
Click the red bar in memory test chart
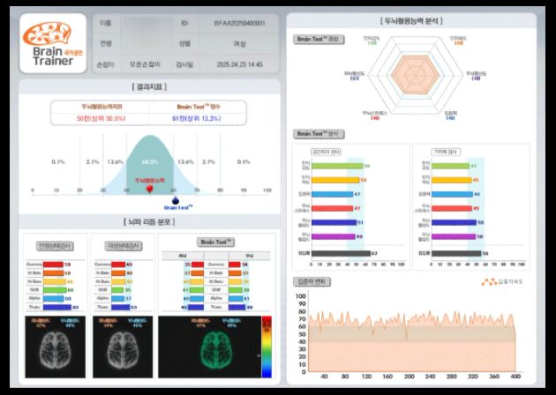tap(452, 208)
